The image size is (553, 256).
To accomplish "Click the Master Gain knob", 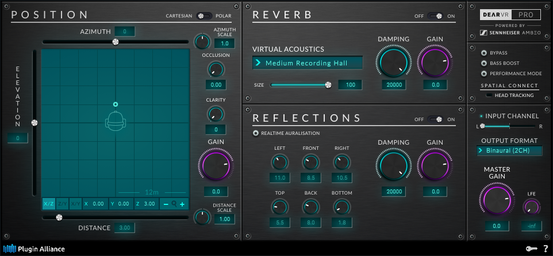I will click(497, 201).
